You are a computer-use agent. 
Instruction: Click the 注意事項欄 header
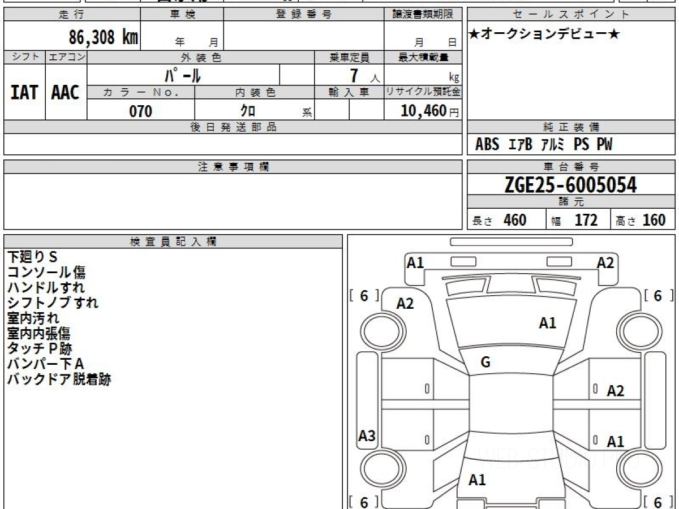click(x=233, y=167)
